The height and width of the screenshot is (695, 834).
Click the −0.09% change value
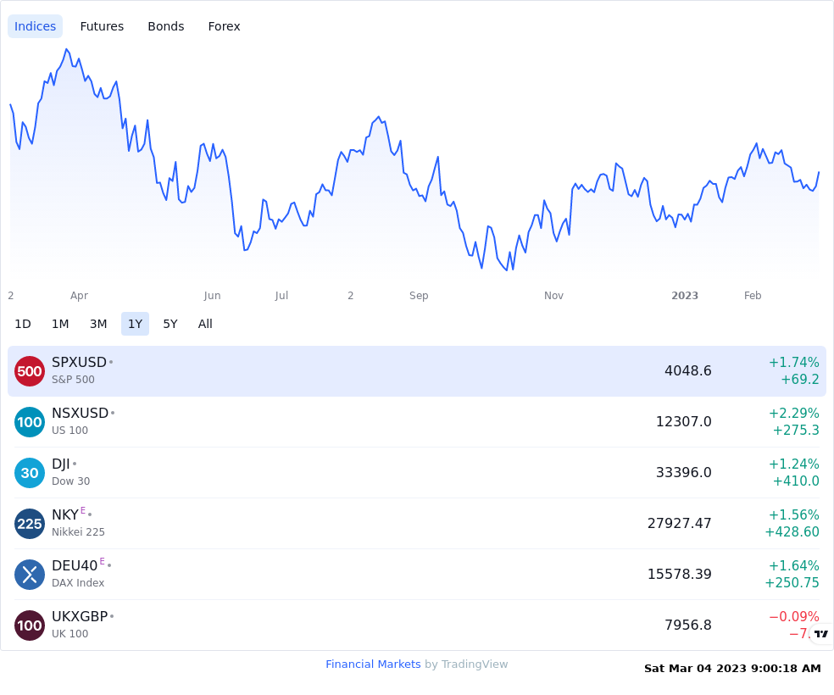793,616
